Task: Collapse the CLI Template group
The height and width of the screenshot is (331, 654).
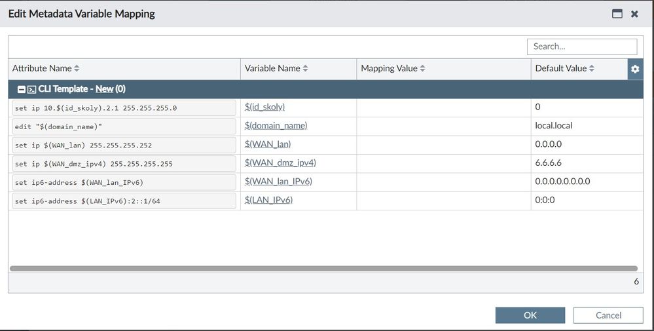Action: click(x=22, y=89)
